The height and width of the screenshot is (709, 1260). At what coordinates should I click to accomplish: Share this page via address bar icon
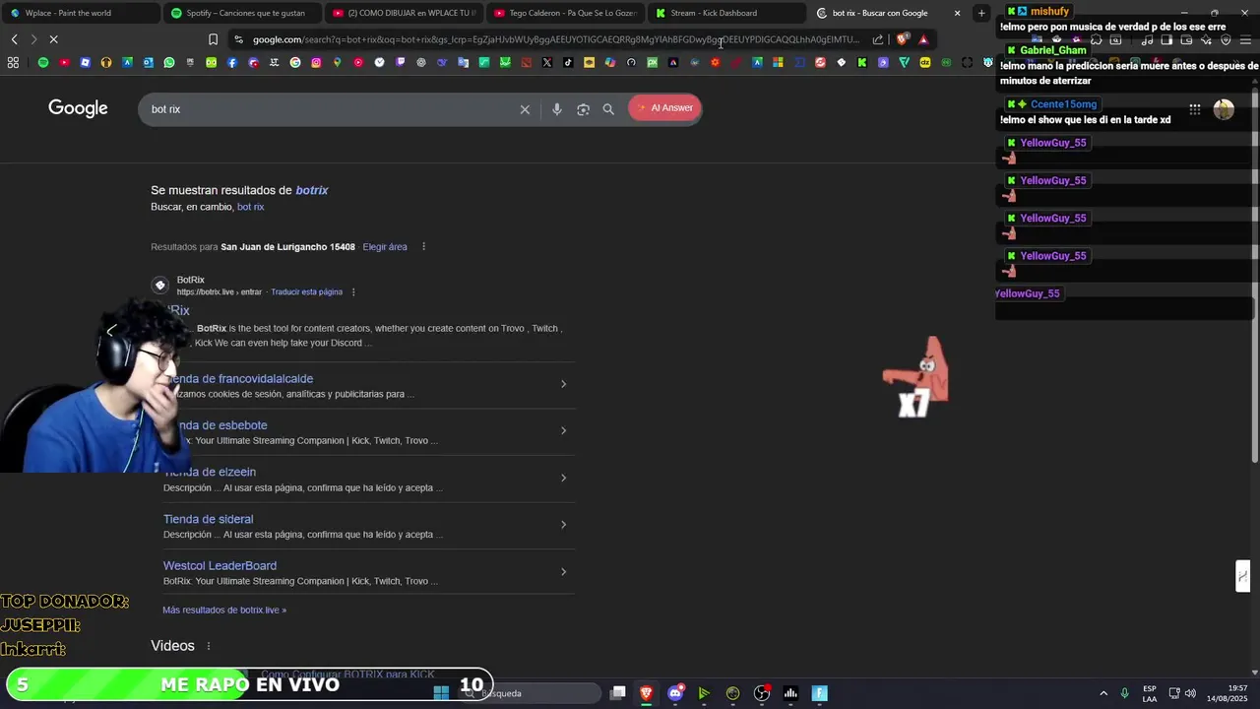pyautogui.click(x=878, y=39)
